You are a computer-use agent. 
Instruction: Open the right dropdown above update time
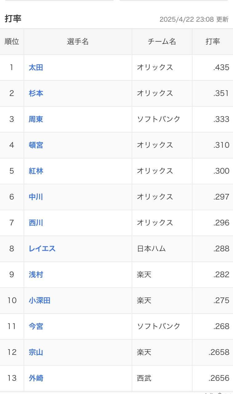tap(174, 0)
